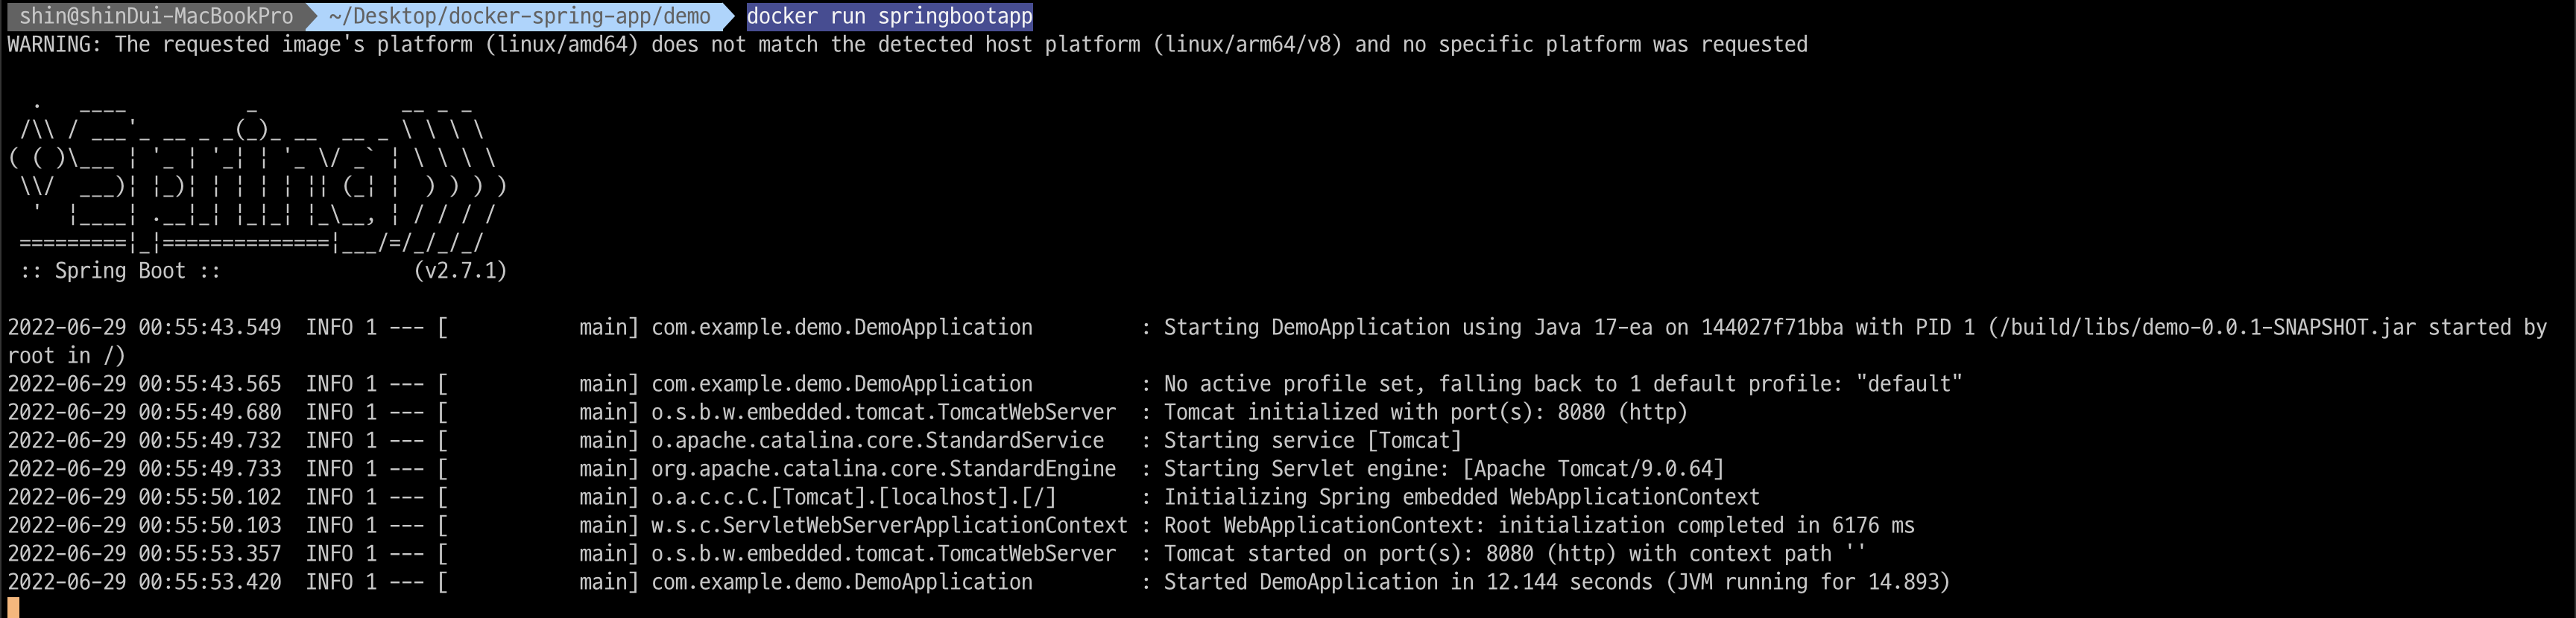The width and height of the screenshot is (2576, 618).
Task: Click the timestamp 2022-06-29 00:55:49.733
Action: click(x=144, y=469)
